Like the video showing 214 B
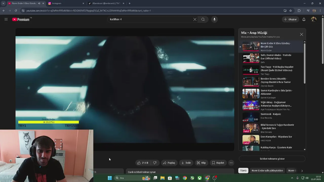Viewport: 324px width, 182px height. pyautogui.click(x=143, y=163)
